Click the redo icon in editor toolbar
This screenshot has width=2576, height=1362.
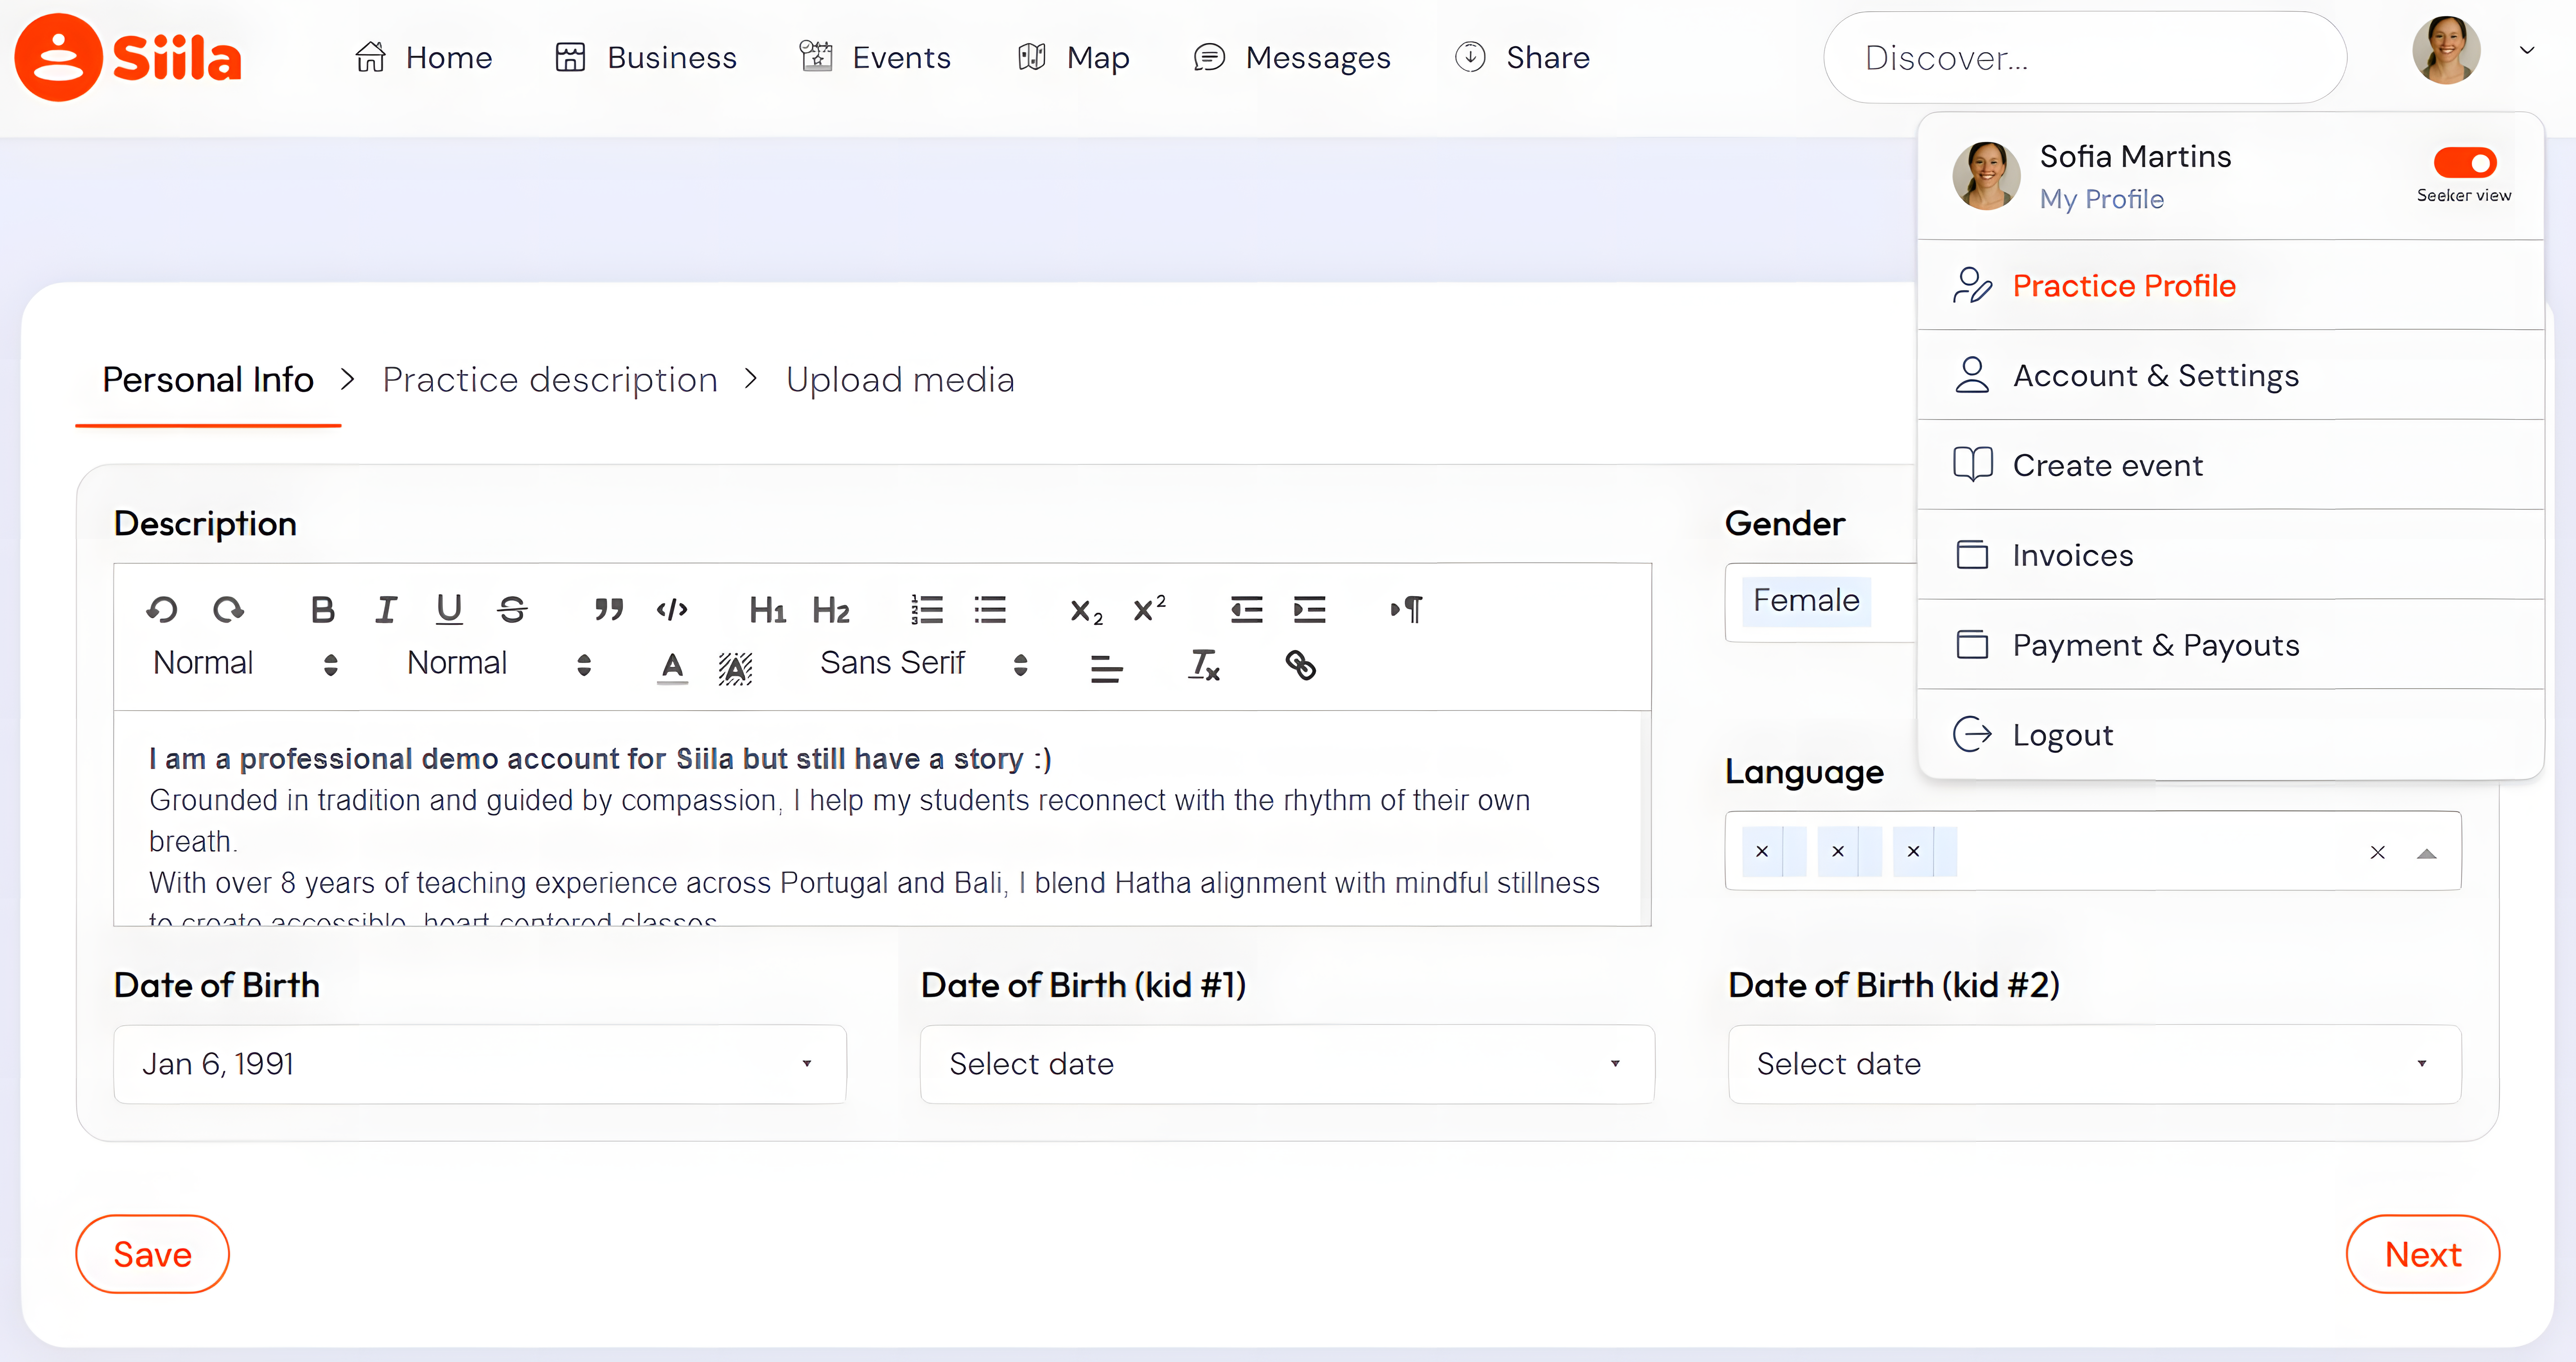[229, 609]
